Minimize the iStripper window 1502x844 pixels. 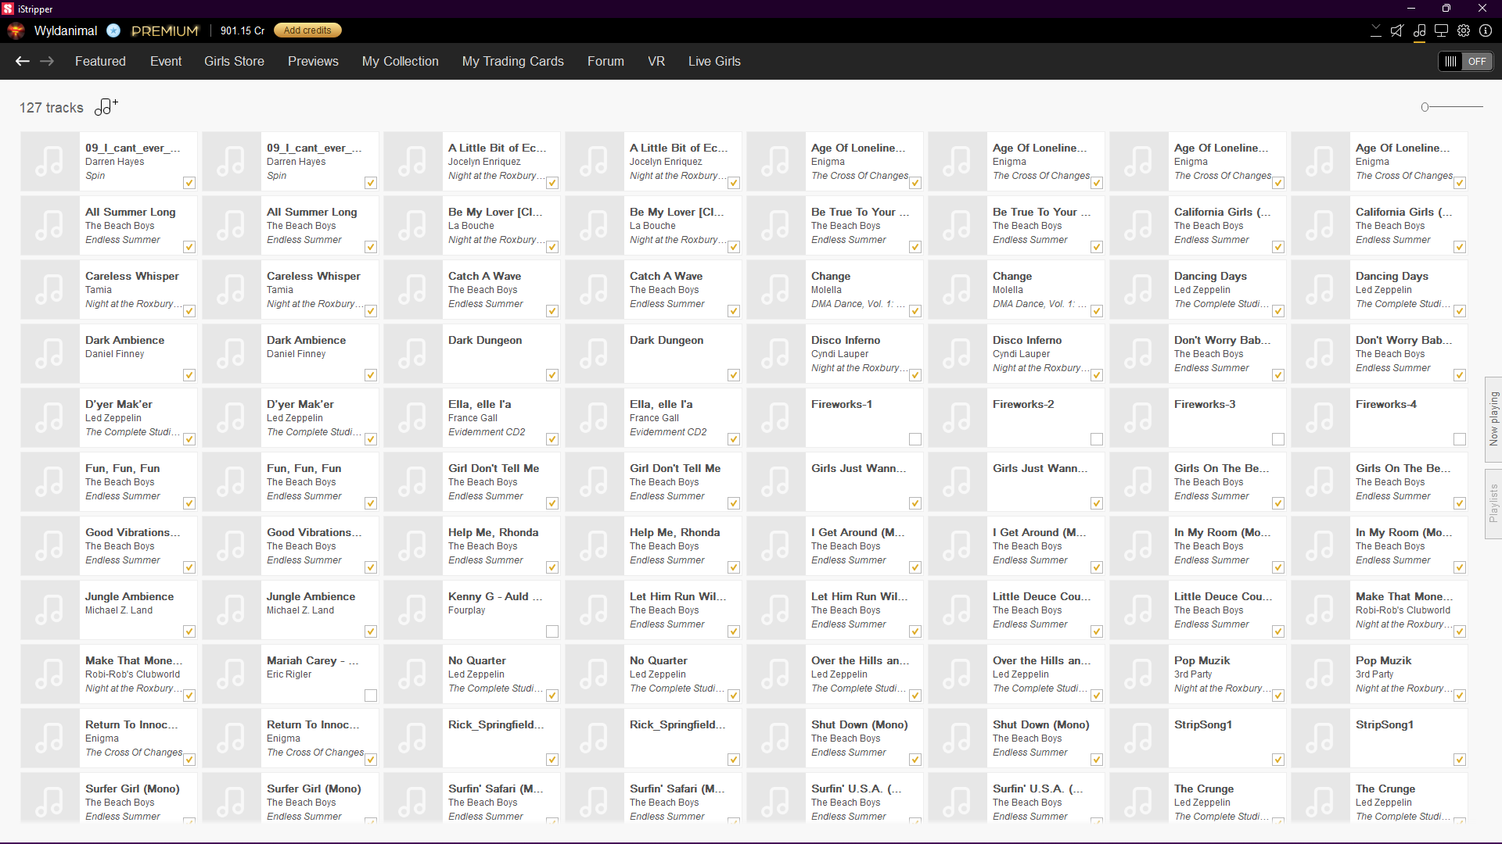tap(1411, 9)
